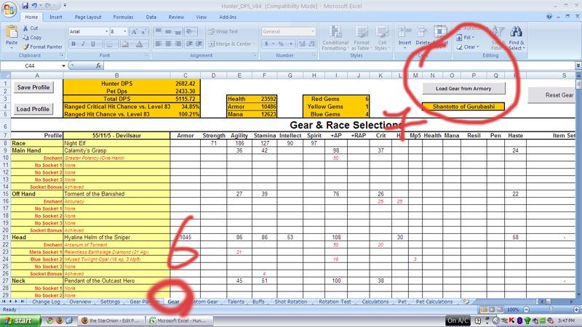Click the Shrink Font icon
582x327 pixels.
pos(143,32)
